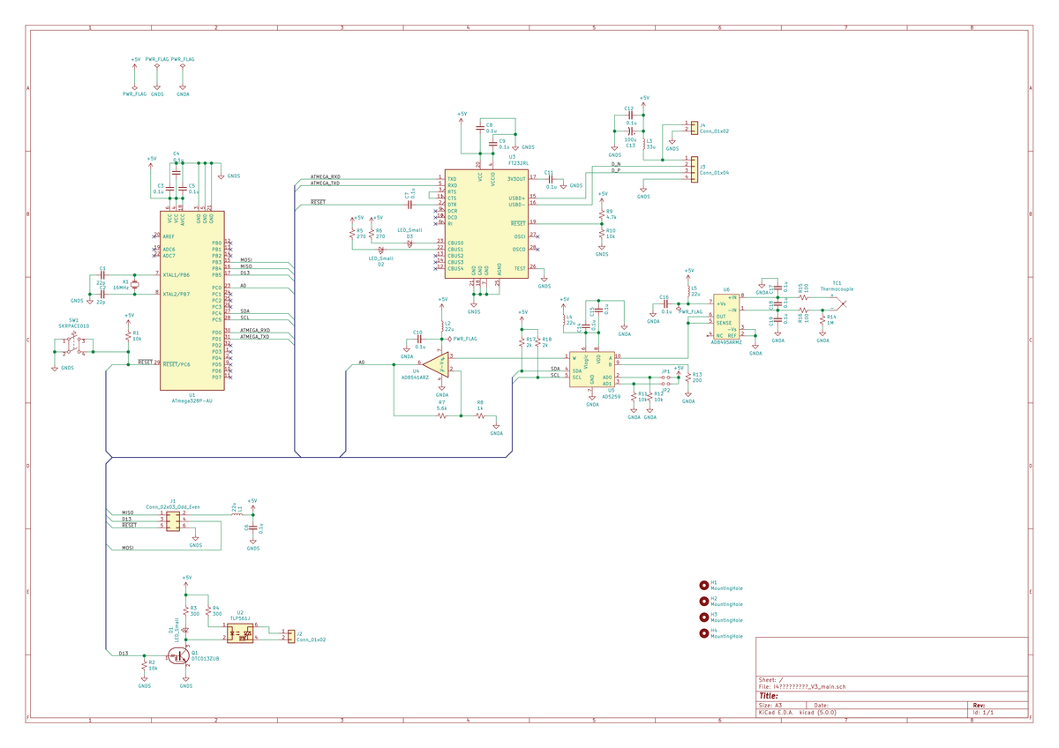Select resistor R9 4.7k symbol
The width and height of the screenshot is (1059, 748).
pos(602,213)
